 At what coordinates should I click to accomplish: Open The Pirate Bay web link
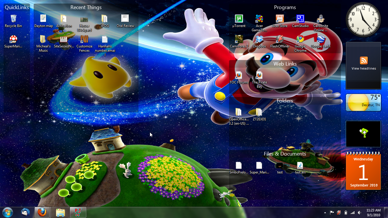(259, 76)
